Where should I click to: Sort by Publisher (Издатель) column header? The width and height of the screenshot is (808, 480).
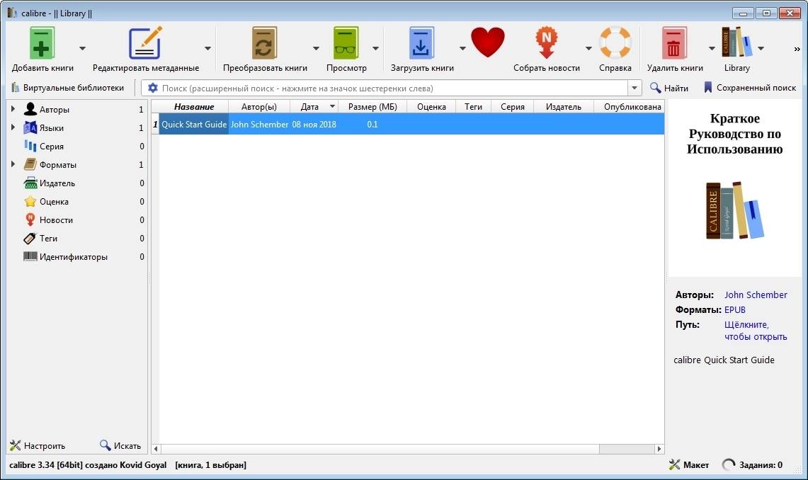tap(563, 107)
